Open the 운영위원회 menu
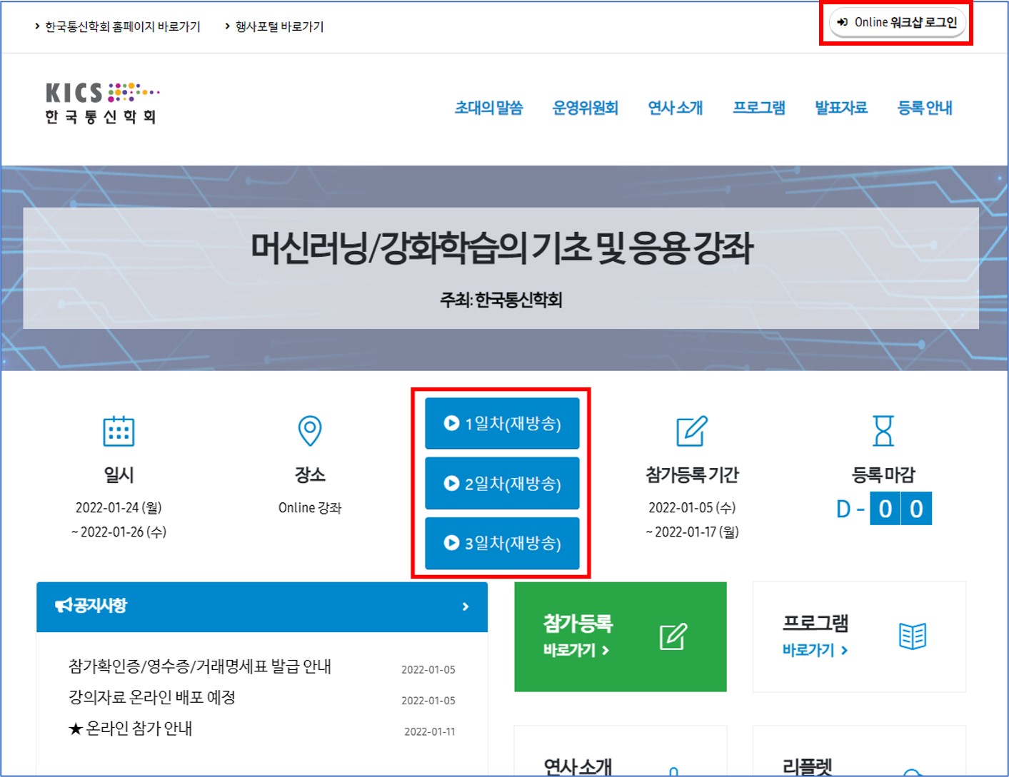 tap(585, 108)
